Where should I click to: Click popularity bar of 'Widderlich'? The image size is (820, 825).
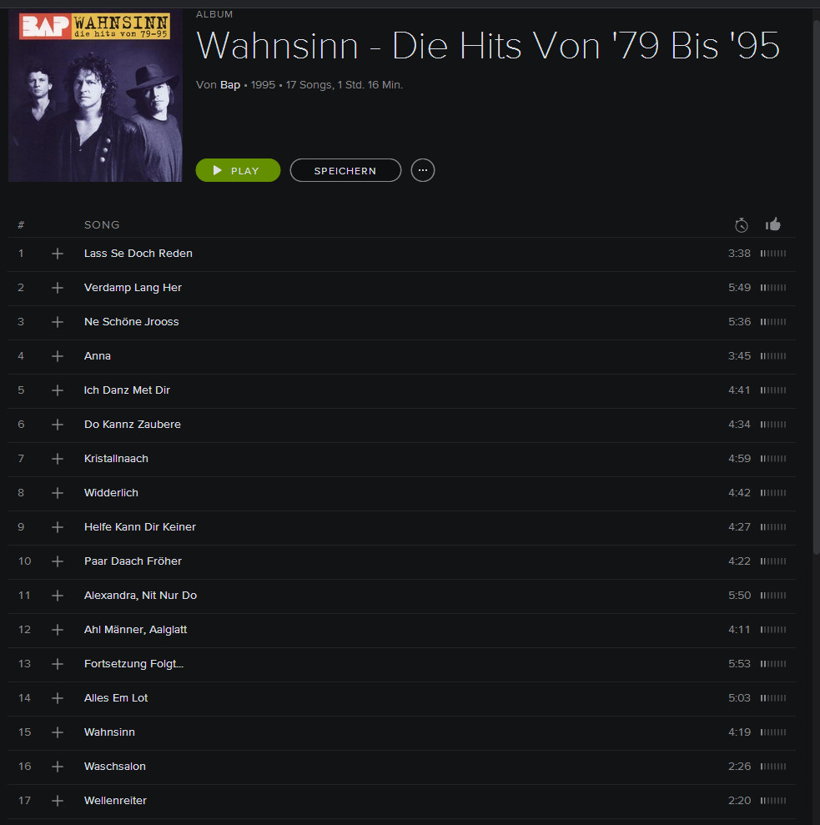pos(773,493)
